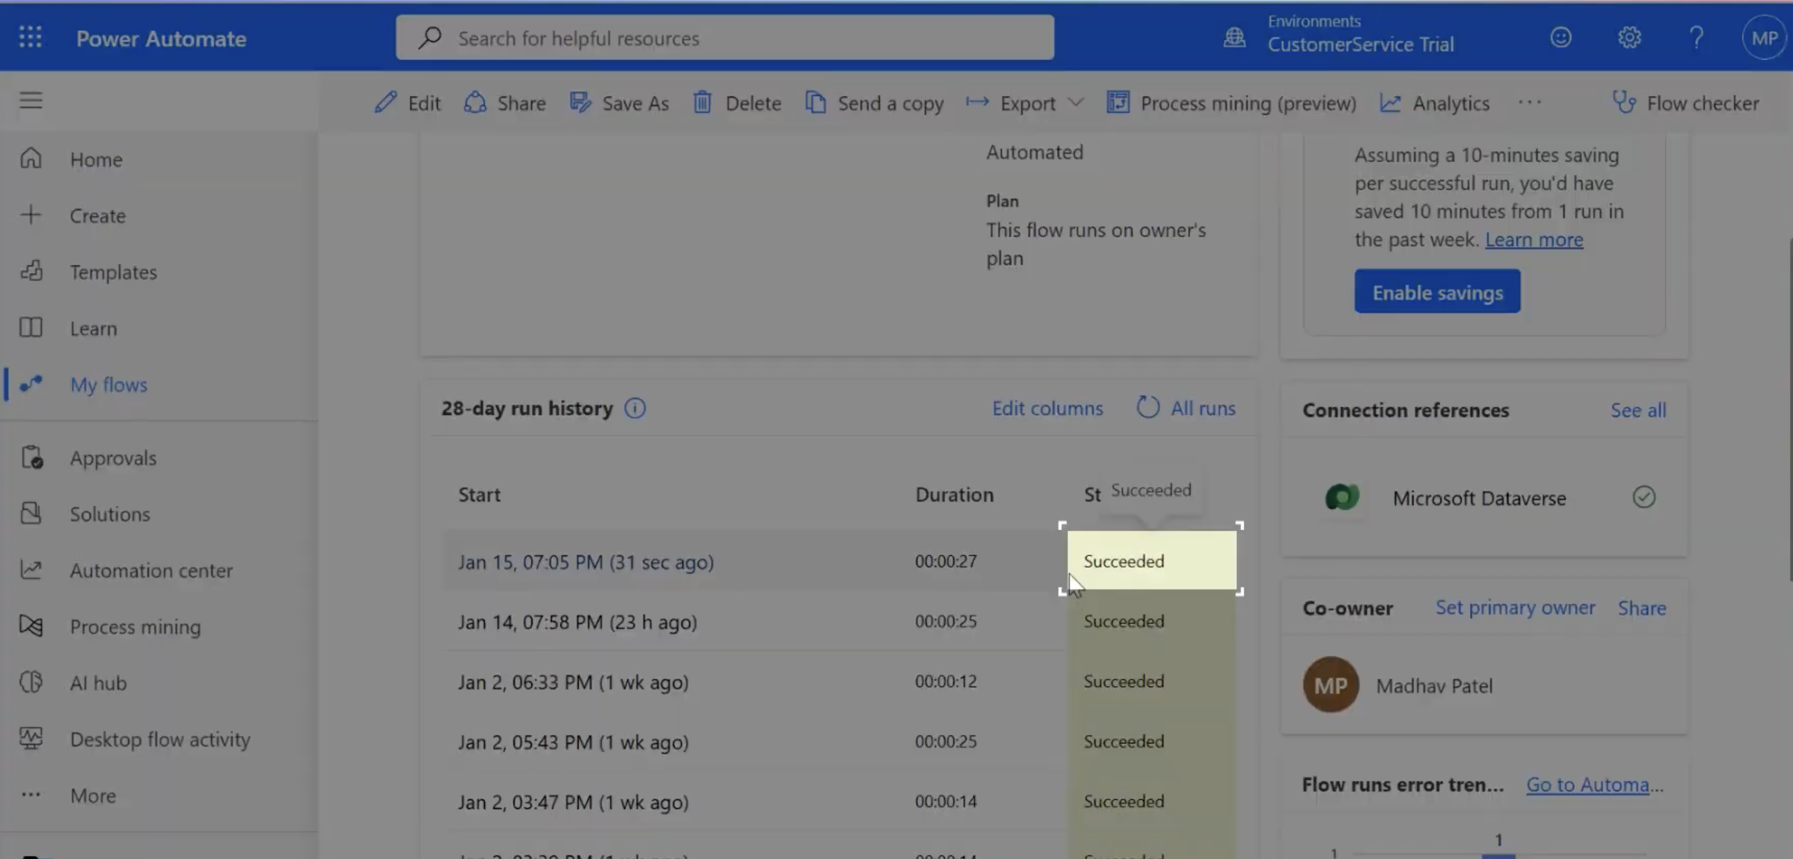Click the feedback smiley icon
The image size is (1793, 859).
(1560, 37)
